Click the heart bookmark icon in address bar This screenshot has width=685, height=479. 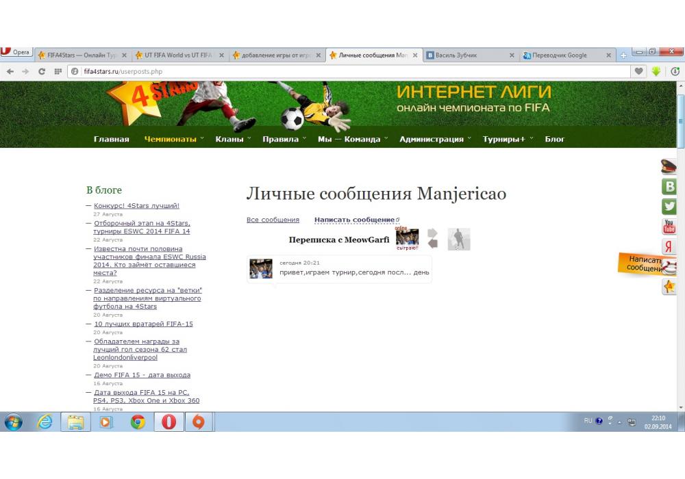pos(638,71)
